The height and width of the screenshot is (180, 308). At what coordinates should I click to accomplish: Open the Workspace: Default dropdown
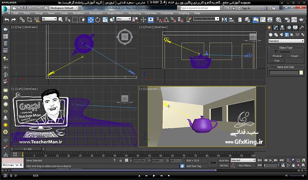click(64, 8)
